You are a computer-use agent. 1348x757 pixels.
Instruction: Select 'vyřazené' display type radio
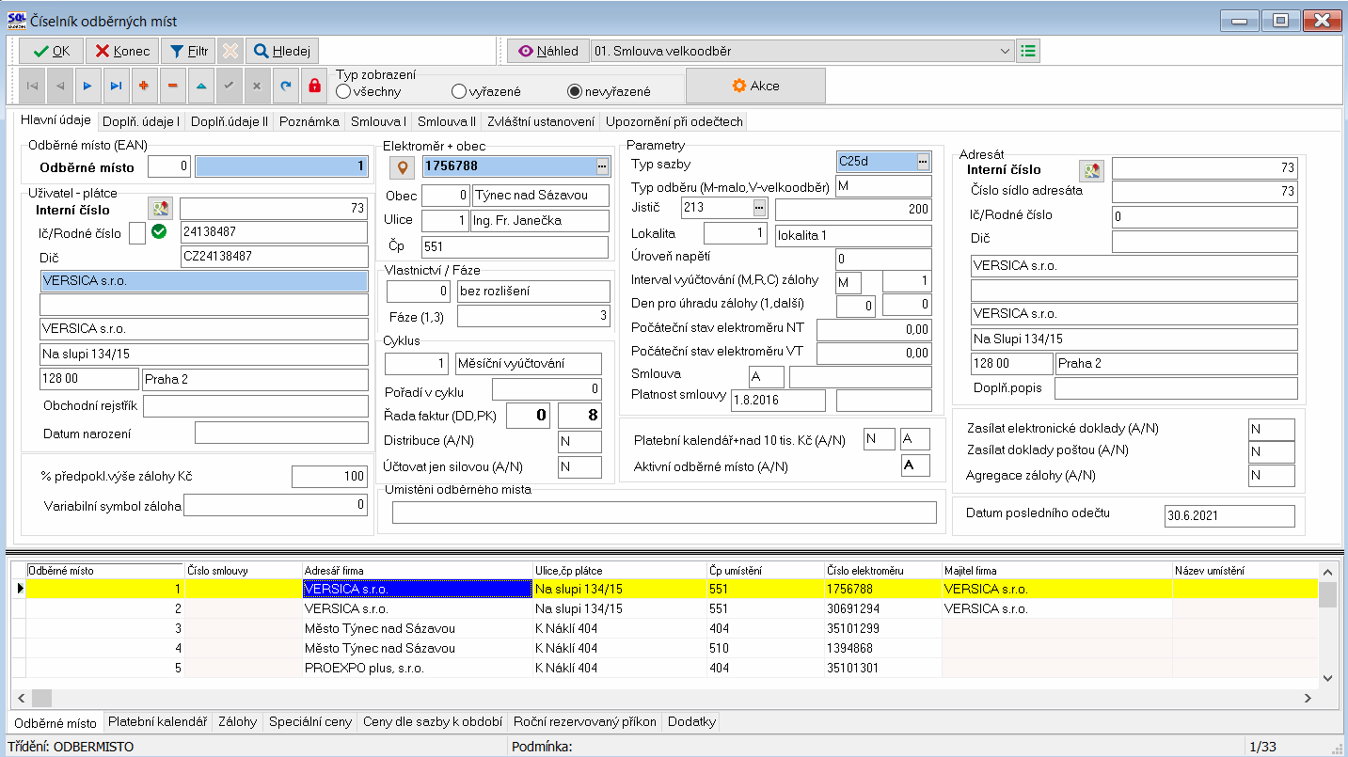[486, 91]
